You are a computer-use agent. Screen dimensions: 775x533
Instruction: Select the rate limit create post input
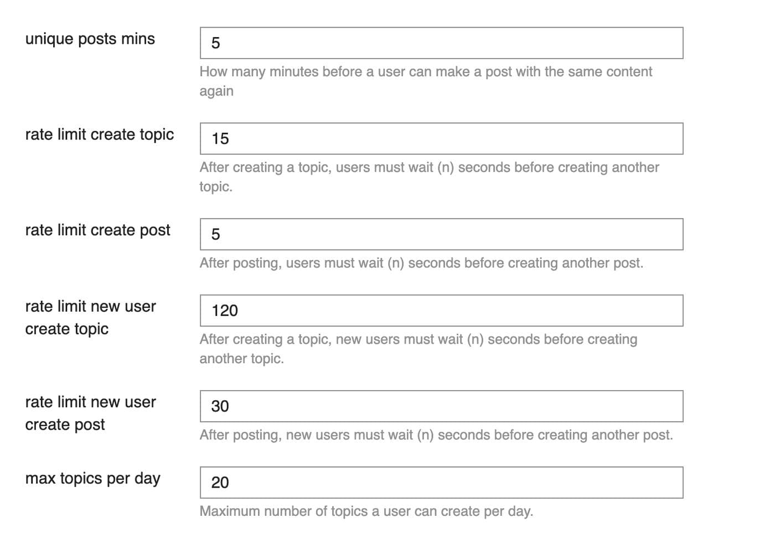pyautogui.click(x=441, y=235)
